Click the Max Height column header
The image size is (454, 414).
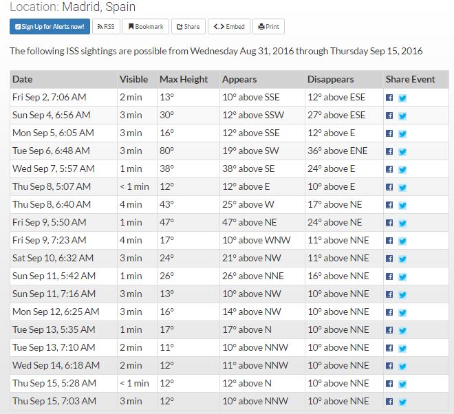(184, 79)
